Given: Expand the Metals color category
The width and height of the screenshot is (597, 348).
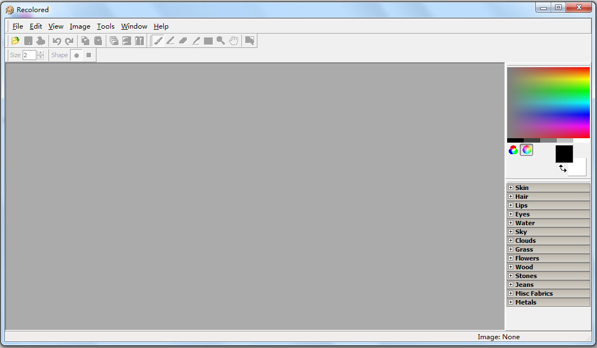Looking at the screenshot, I should click(x=511, y=302).
